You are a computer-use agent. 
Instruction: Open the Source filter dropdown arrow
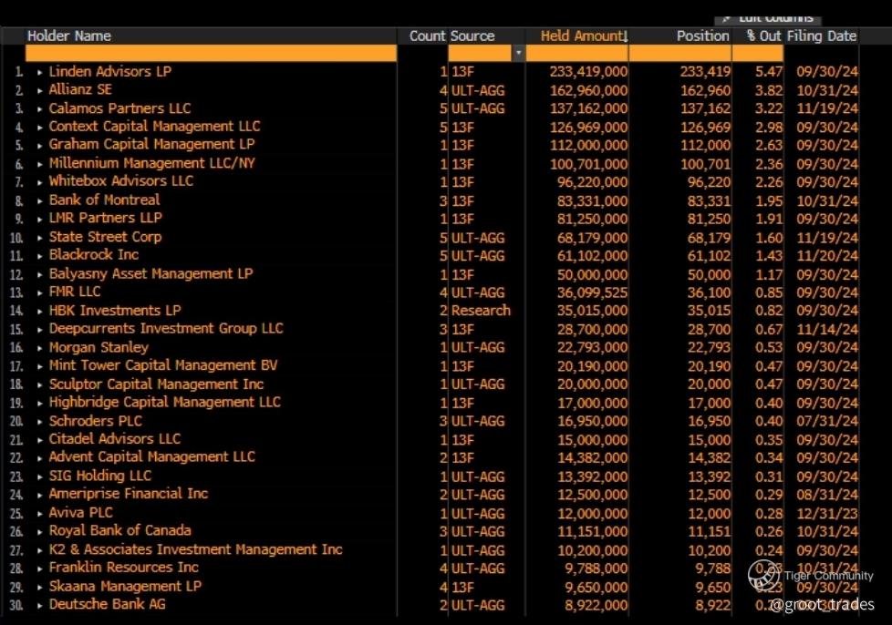coord(518,54)
